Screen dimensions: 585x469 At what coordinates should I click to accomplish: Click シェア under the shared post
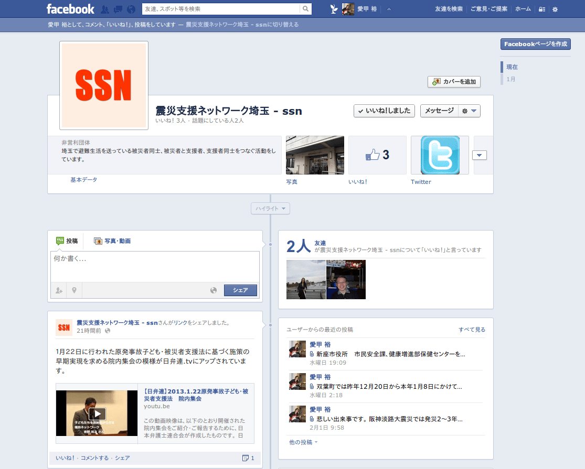[x=122, y=458]
